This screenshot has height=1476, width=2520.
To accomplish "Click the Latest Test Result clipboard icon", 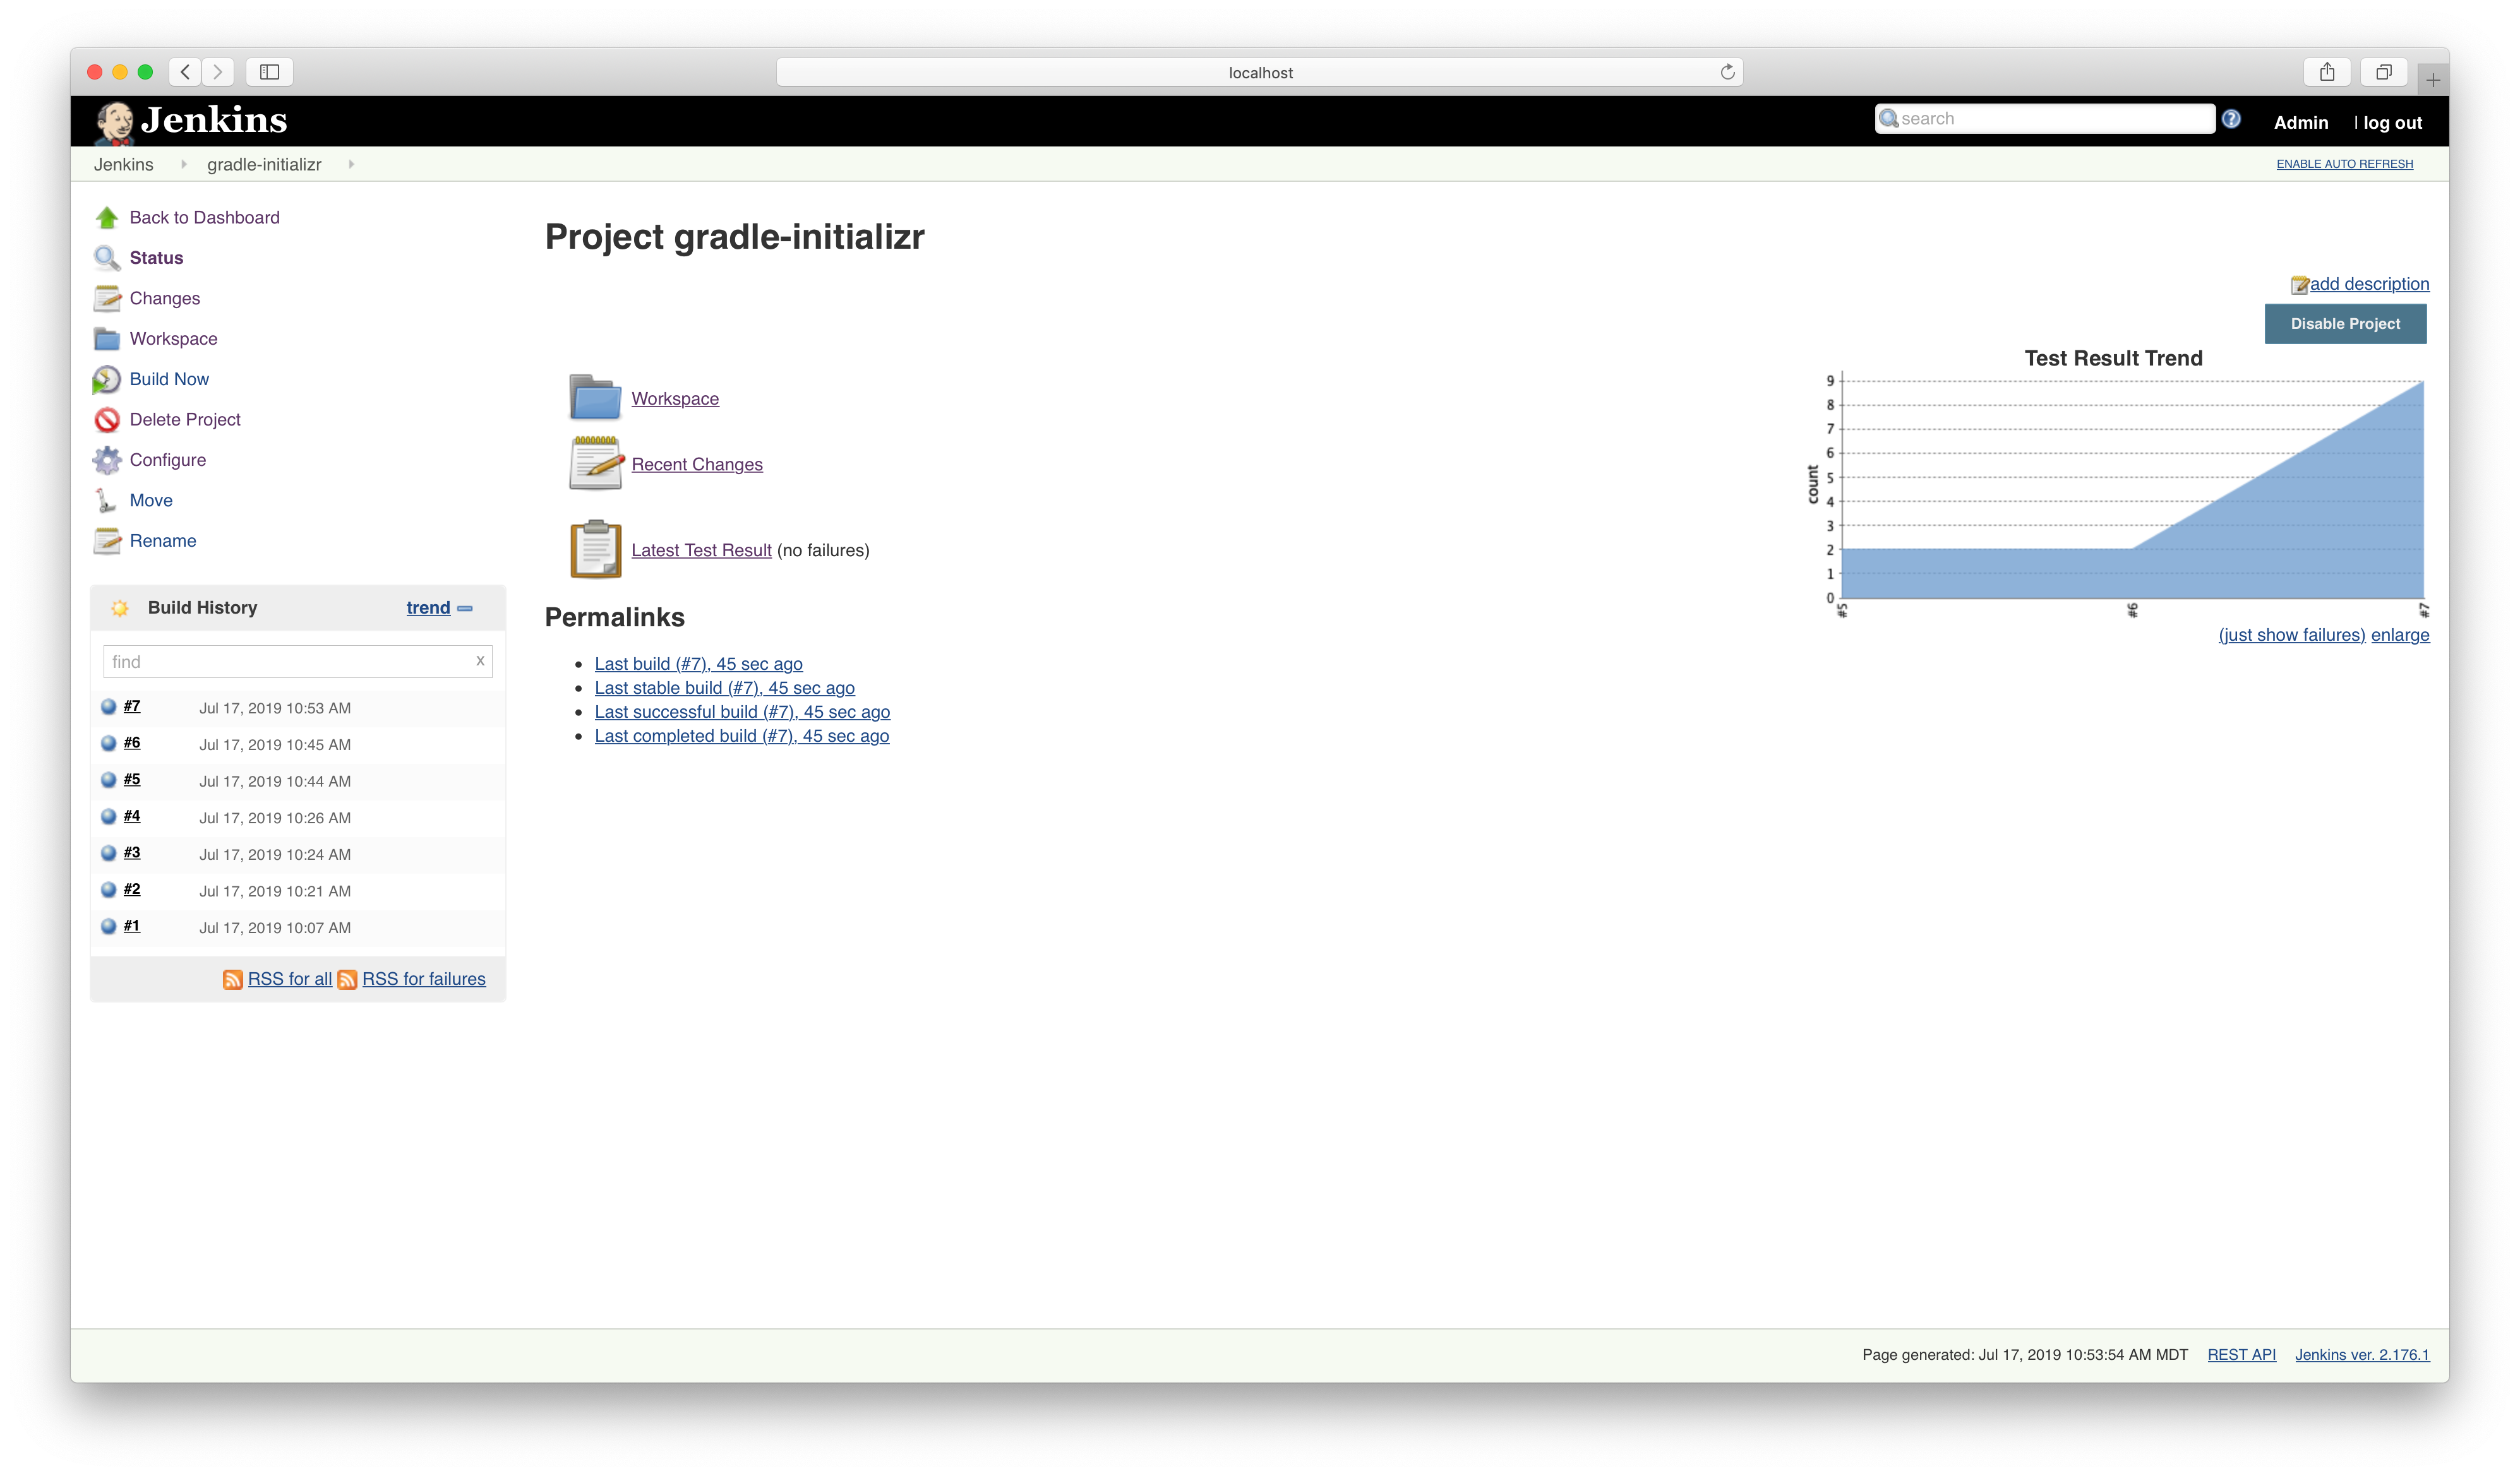I will pyautogui.click(x=595, y=550).
